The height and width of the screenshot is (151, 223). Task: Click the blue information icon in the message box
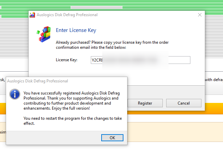pyautogui.click(x=15, y=94)
